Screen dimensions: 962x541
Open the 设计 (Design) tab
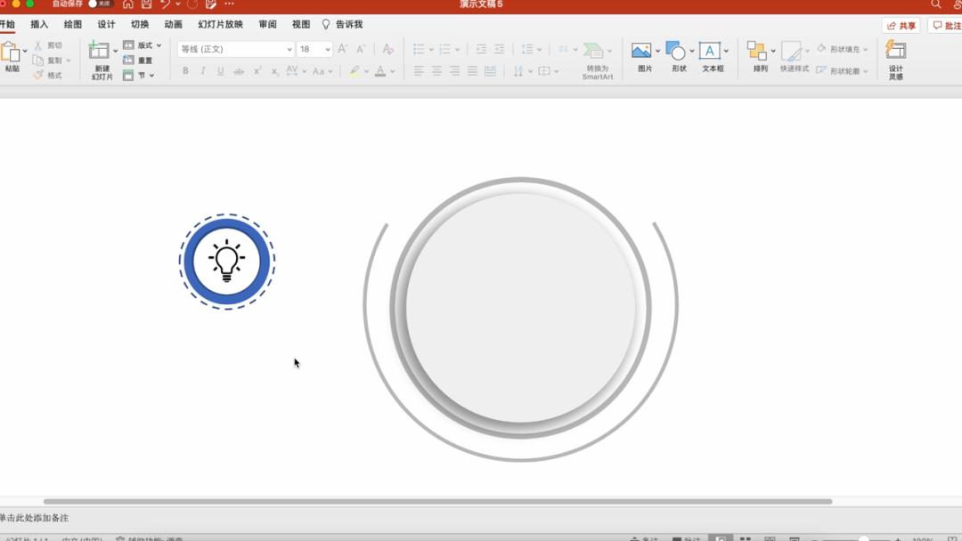coord(106,25)
